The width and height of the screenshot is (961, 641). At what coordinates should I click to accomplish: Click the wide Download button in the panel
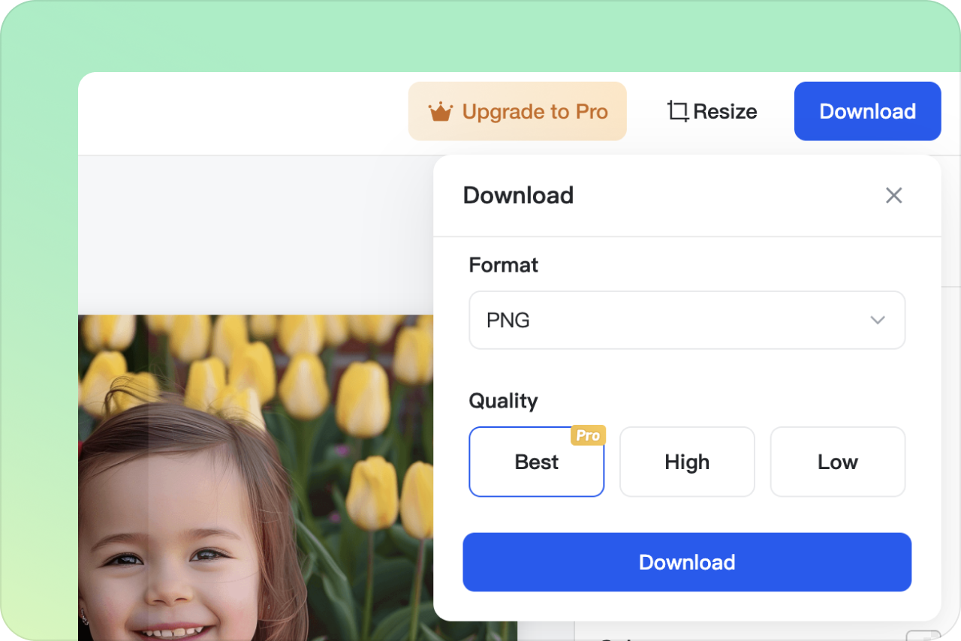pyautogui.click(x=687, y=562)
